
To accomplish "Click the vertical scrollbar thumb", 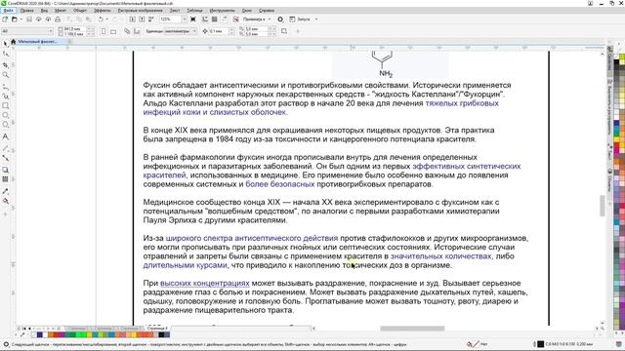I will coord(603,206).
